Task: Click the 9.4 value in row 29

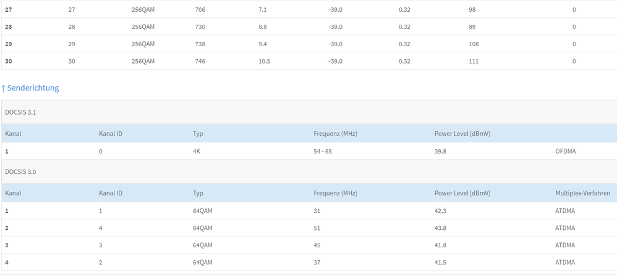Action: pos(263,44)
